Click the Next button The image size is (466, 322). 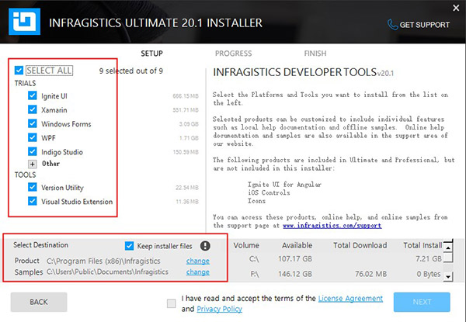coord(422,302)
